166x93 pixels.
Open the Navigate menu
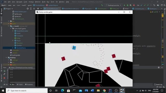(x=19, y=2)
